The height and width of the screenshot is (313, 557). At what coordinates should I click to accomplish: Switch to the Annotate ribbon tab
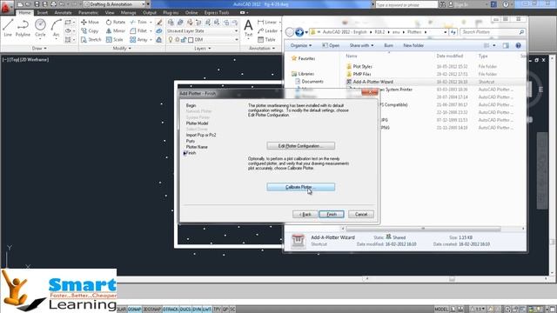(x=63, y=13)
